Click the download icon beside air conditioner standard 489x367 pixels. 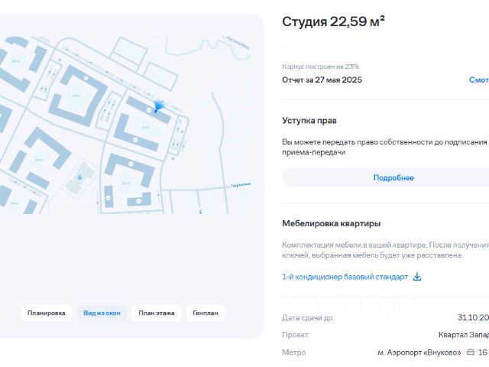[x=417, y=277]
